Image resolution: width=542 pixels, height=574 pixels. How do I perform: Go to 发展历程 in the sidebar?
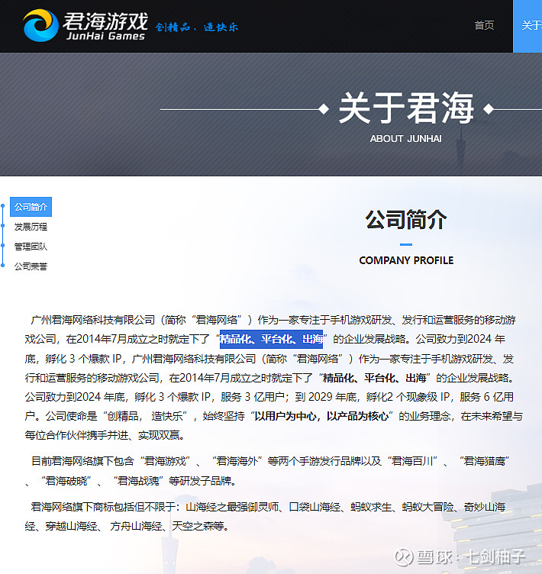(x=31, y=227)
